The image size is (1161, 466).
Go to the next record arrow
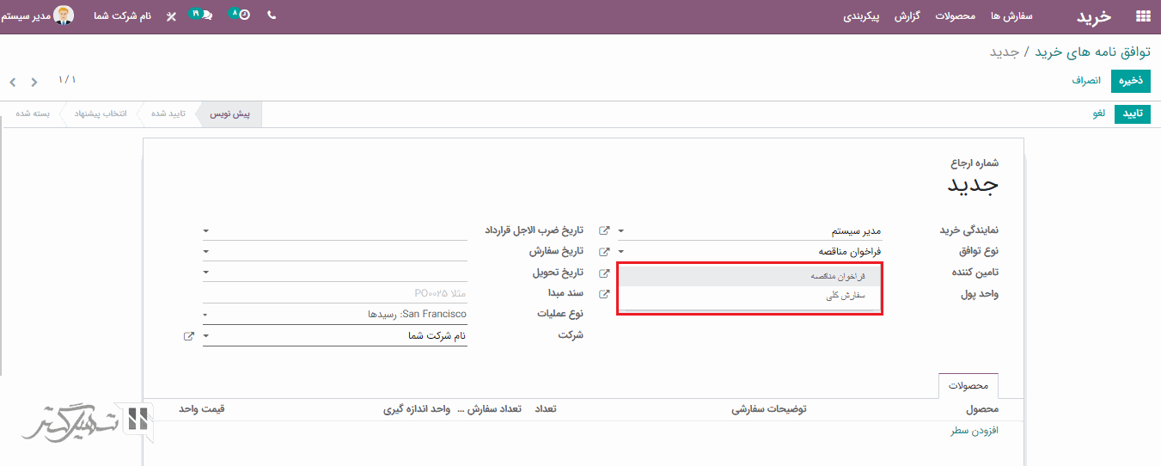click(34, 83)
